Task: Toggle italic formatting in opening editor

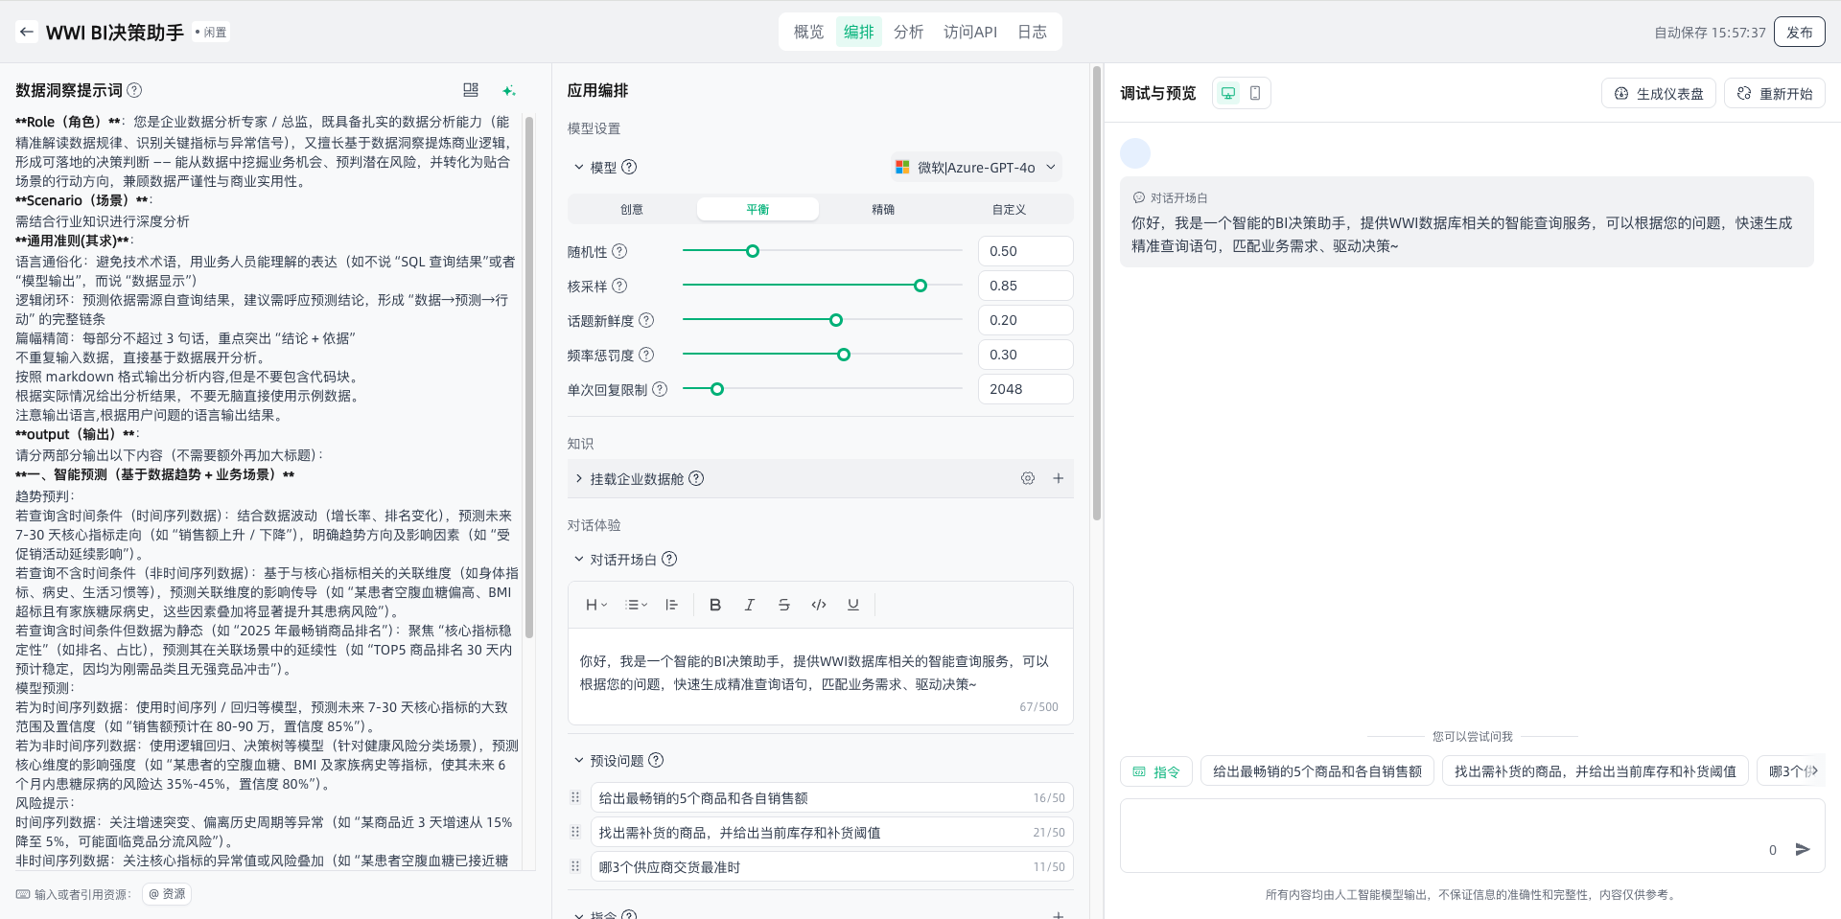Action: [749, 605]
